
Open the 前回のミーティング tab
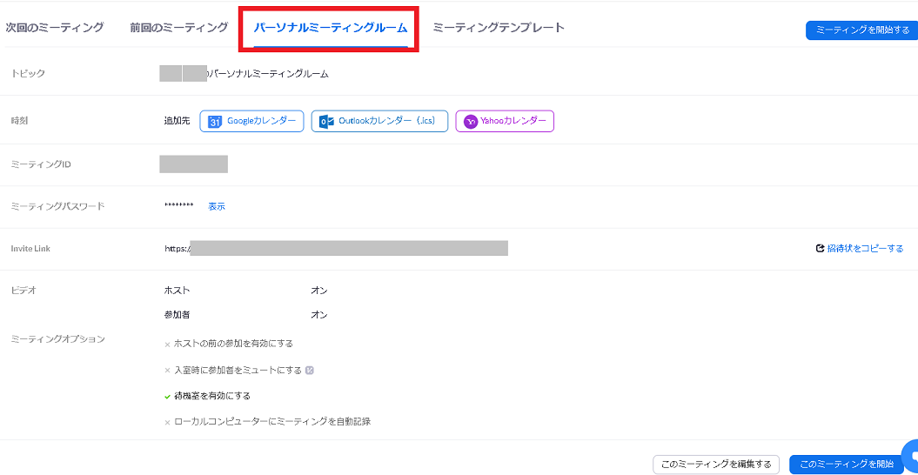click(178, 28)
